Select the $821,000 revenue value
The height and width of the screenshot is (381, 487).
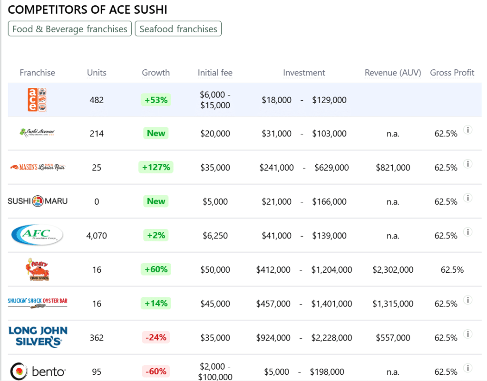pos(393,168)
